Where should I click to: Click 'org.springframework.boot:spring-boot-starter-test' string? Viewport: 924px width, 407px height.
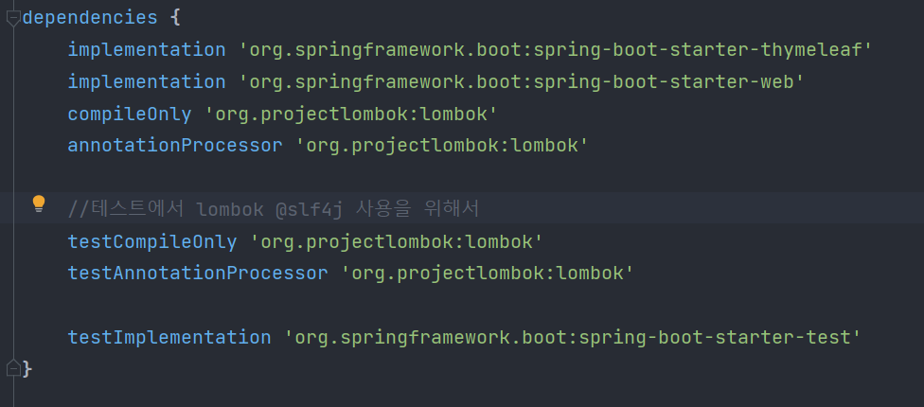tap(572, 338)
